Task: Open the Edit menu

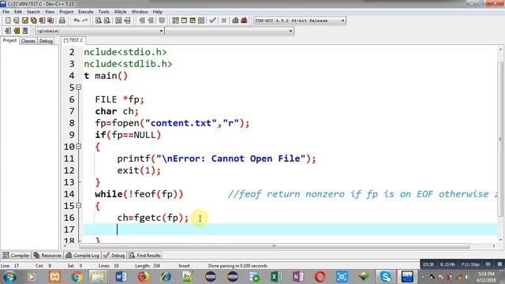Action: click(17, 12)
